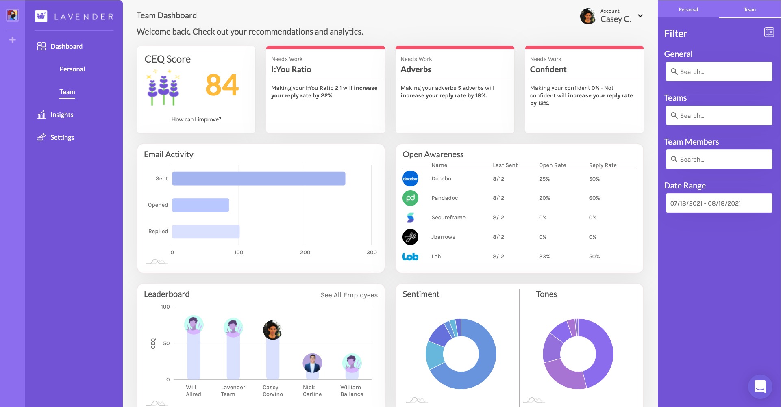The width and height of the screenshot is (781, 407).
Task: Click the Sent bar in Email Activity
Action: coord(259,179)
